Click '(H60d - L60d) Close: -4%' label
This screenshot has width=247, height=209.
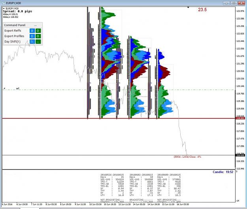click(187, 157)
